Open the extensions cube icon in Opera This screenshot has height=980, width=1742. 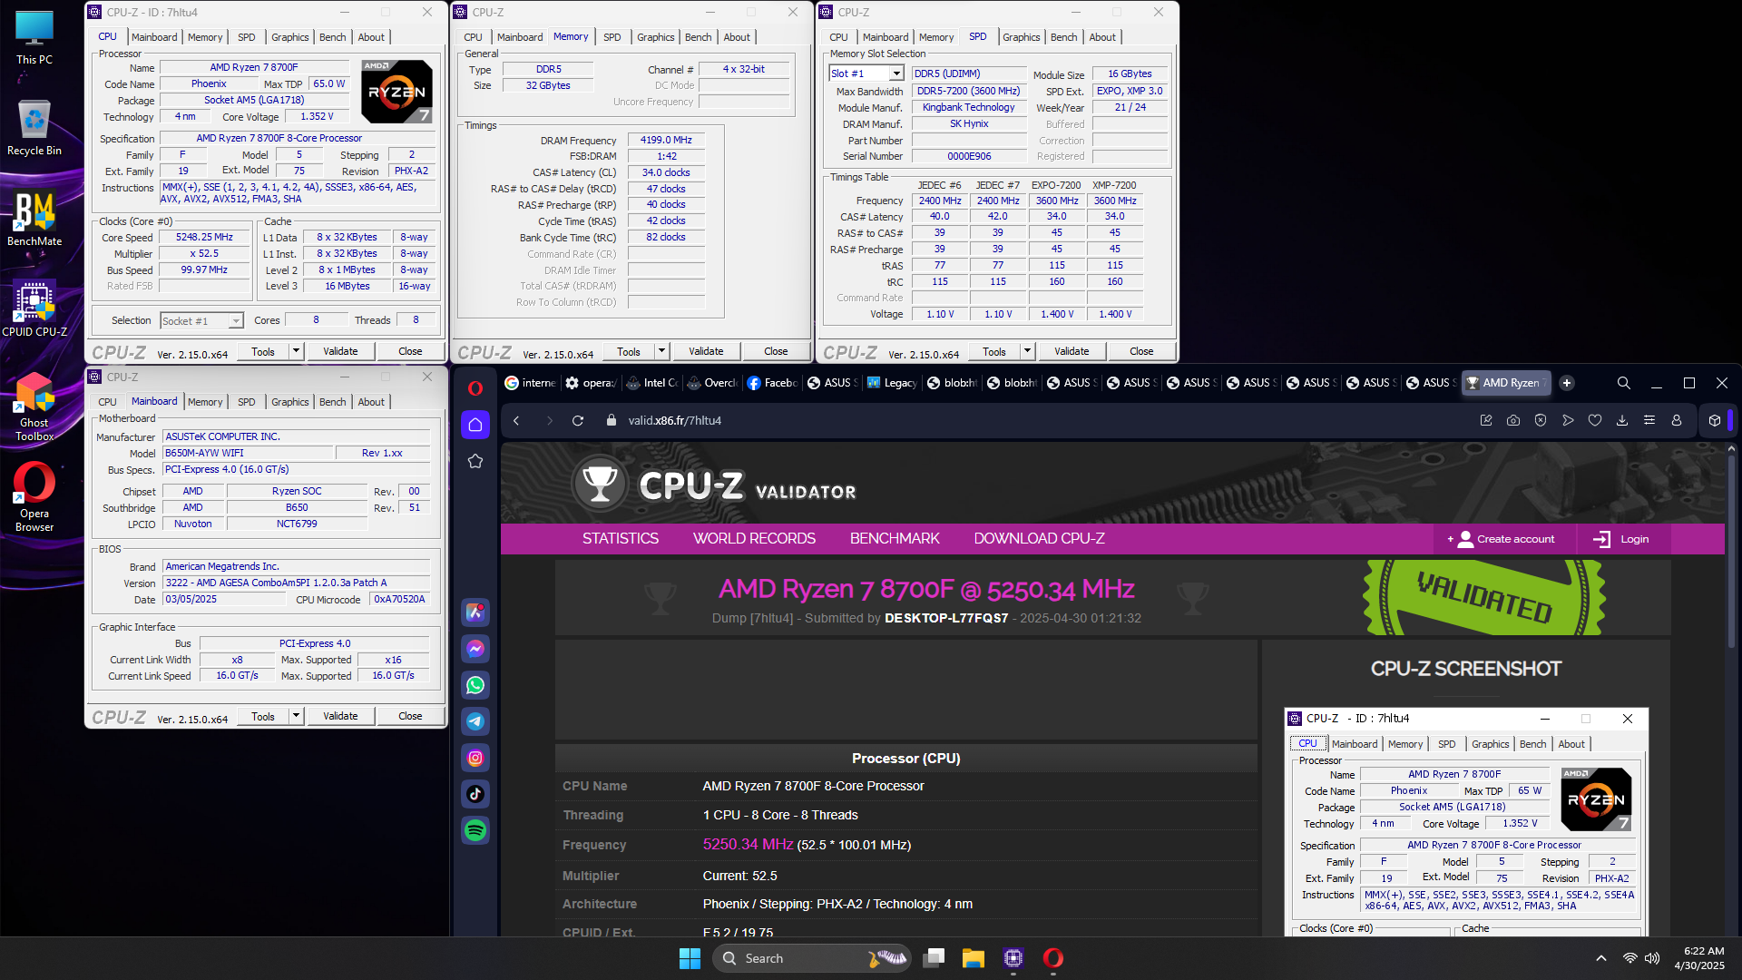pos(1715,420)
